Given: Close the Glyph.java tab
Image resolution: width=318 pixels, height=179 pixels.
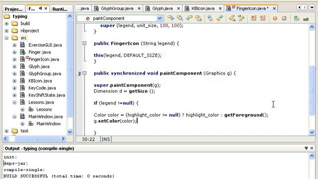Looking at the screenshot, I should click(178, 8).
